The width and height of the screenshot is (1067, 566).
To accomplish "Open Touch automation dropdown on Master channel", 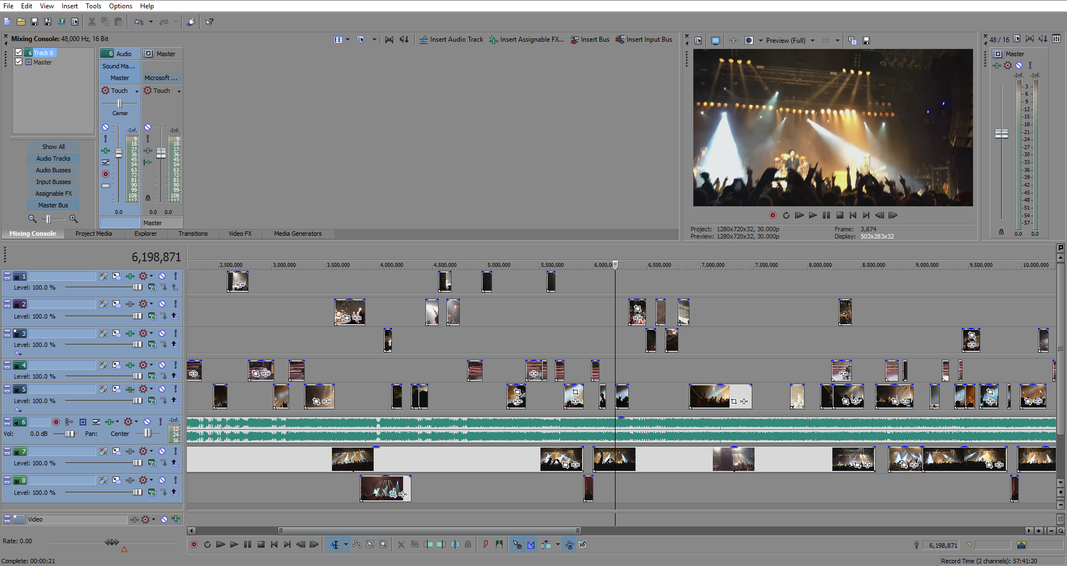I will pos(179,91).
